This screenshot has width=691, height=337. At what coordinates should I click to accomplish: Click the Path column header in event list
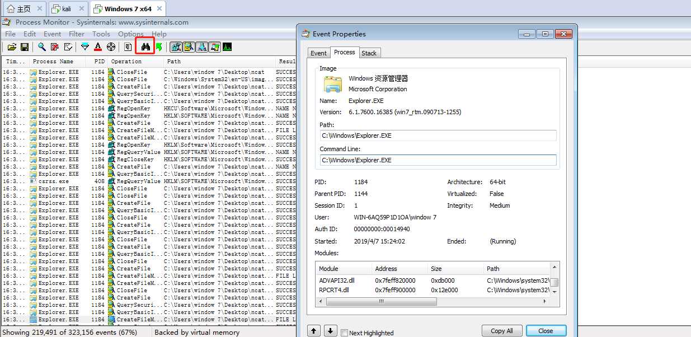[220, 62]
